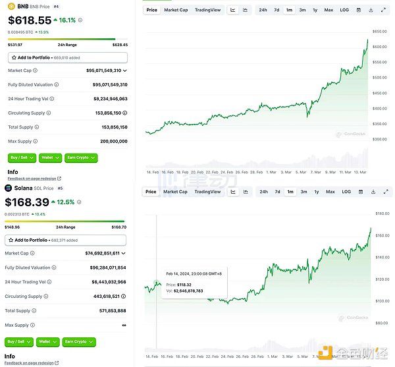Add BNB to Portfolio
Screen dimensions: 395x367
pyautogui.click(x=66, y=58)
